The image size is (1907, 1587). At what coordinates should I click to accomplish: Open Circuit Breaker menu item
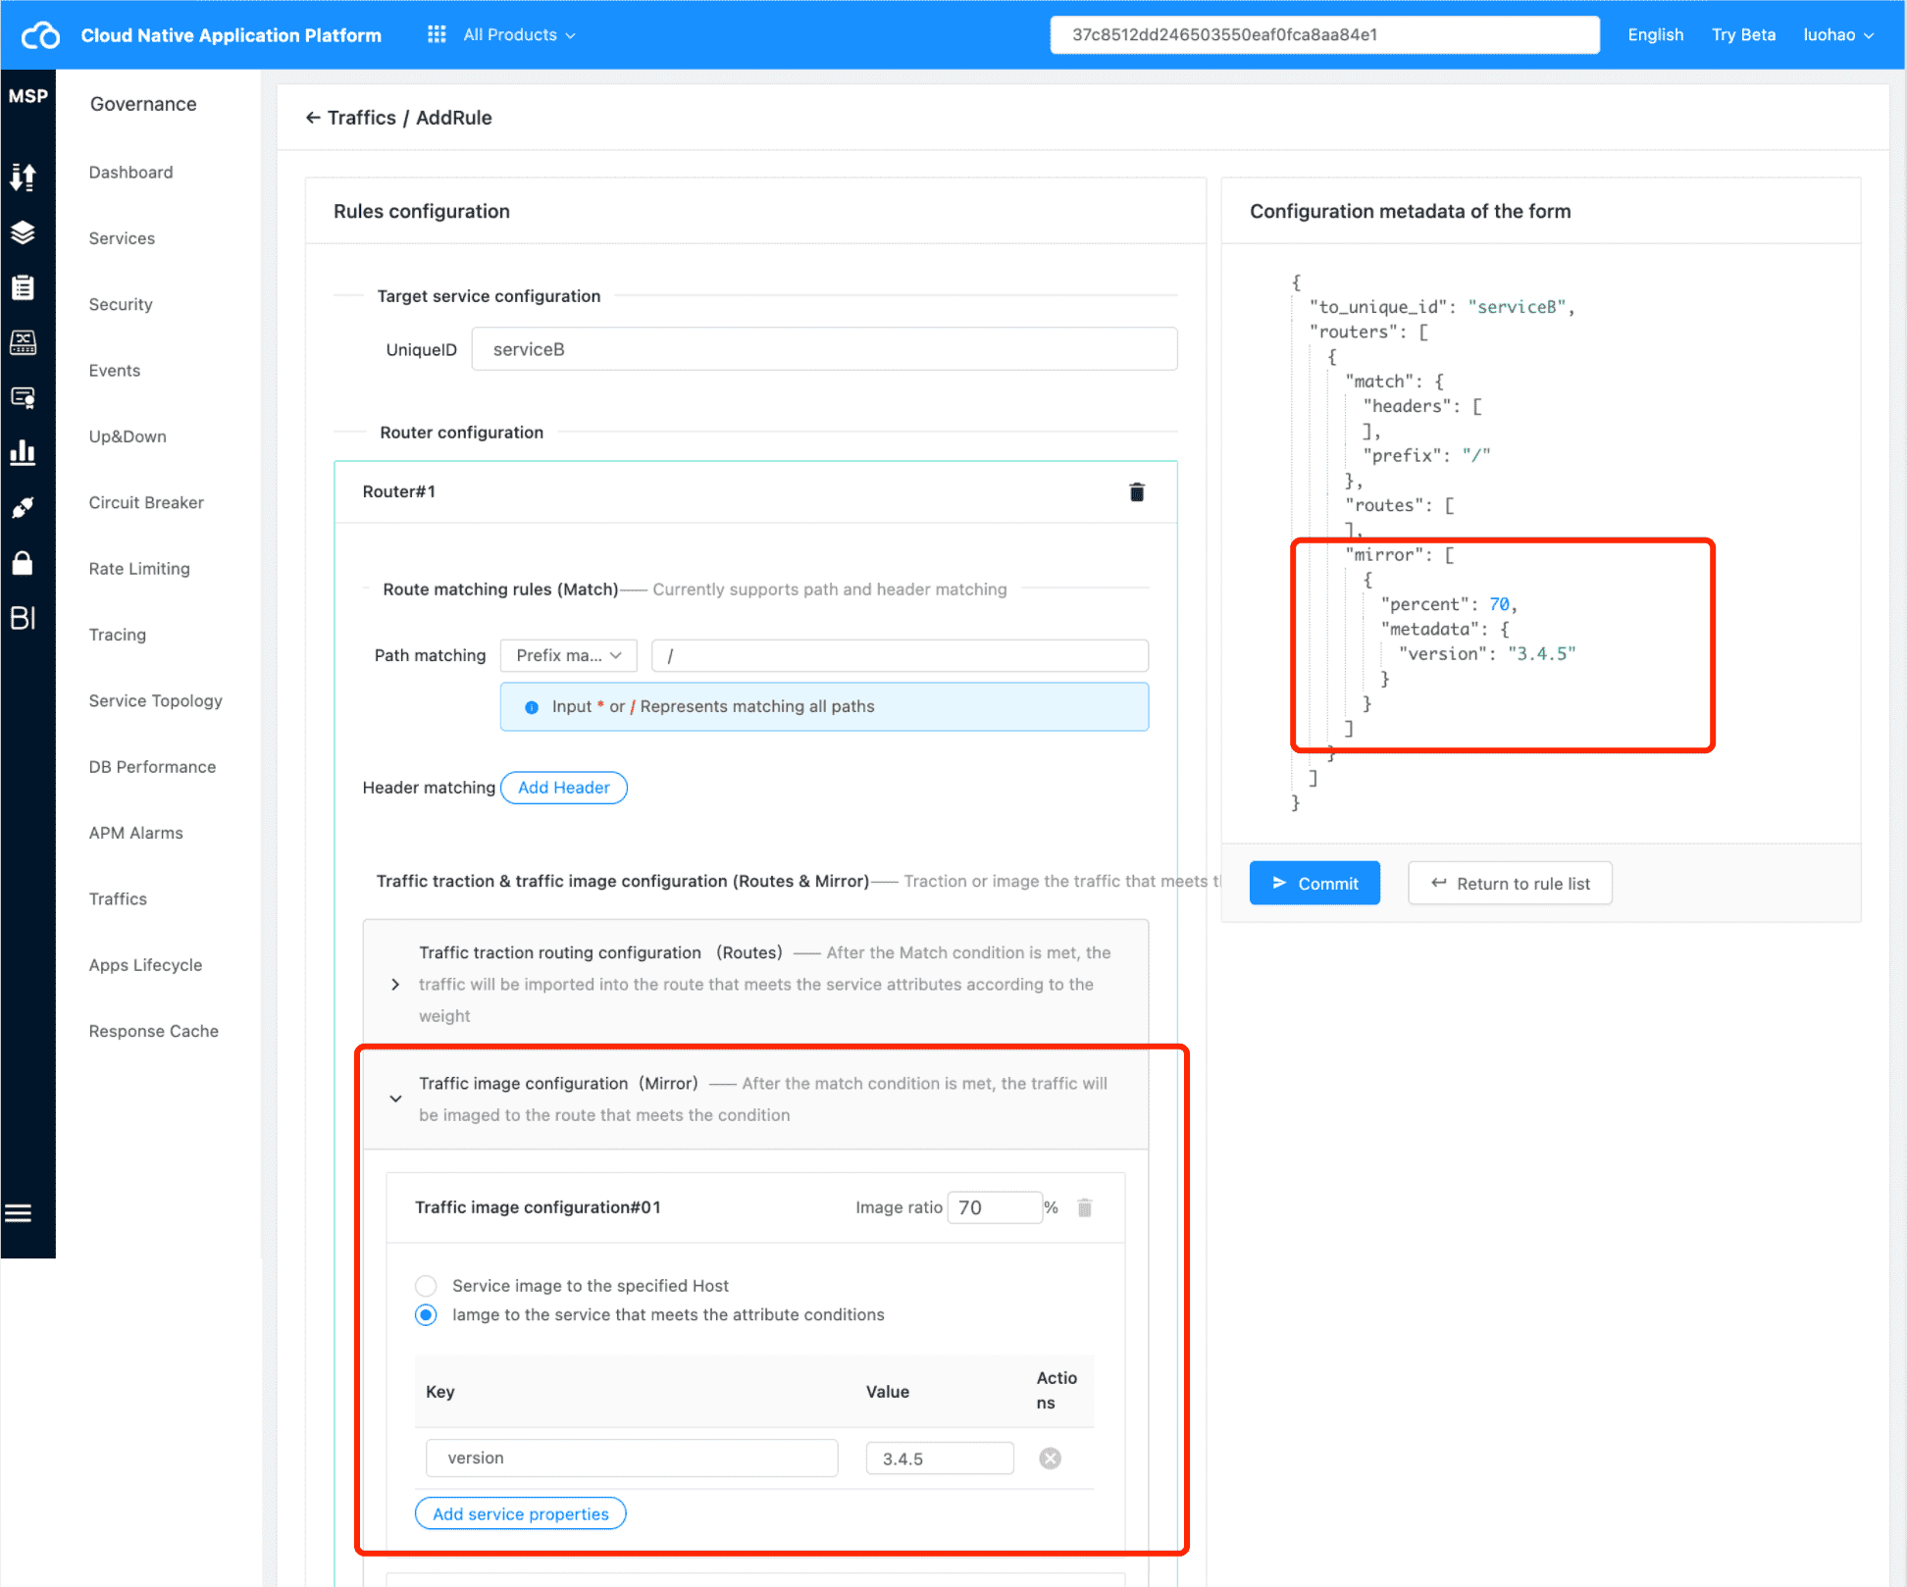(x=146, y=503)
